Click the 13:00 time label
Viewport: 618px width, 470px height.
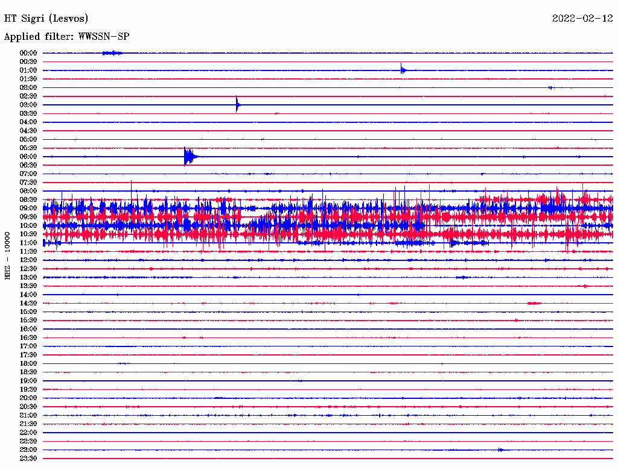28,278
